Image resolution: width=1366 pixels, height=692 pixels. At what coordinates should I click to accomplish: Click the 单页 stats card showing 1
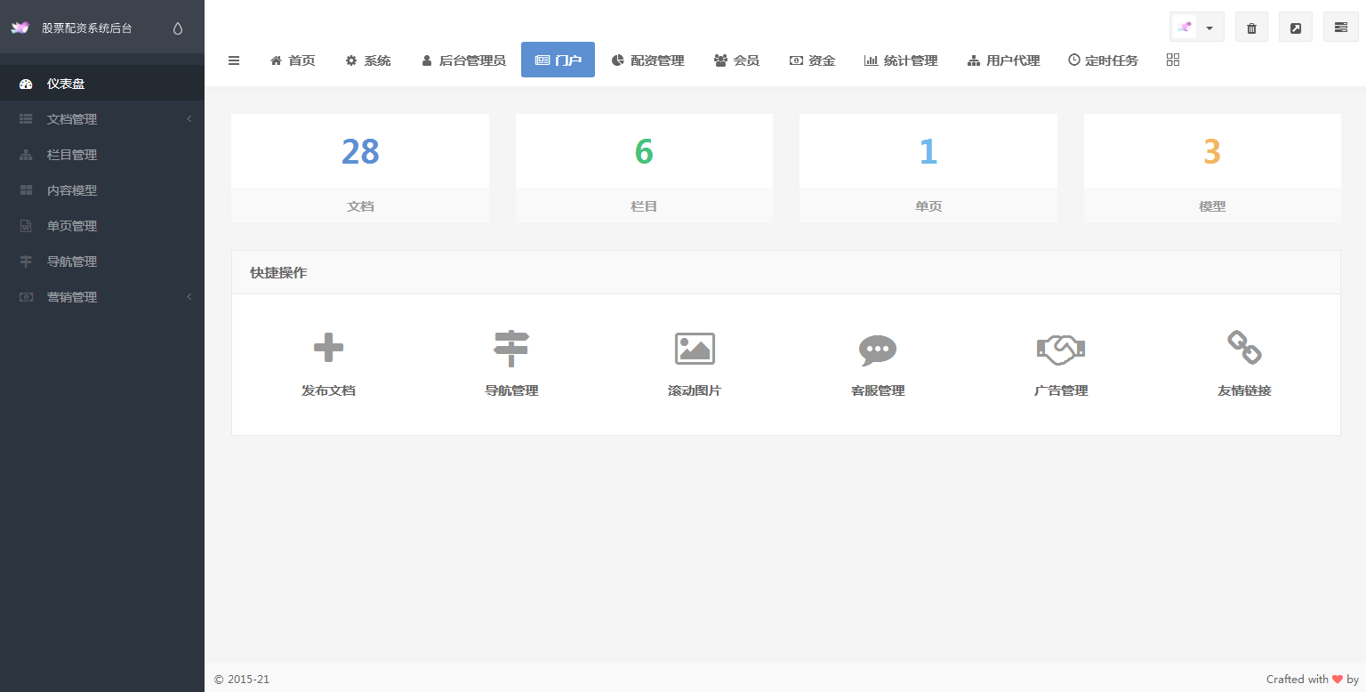click(x=928, y=168)
